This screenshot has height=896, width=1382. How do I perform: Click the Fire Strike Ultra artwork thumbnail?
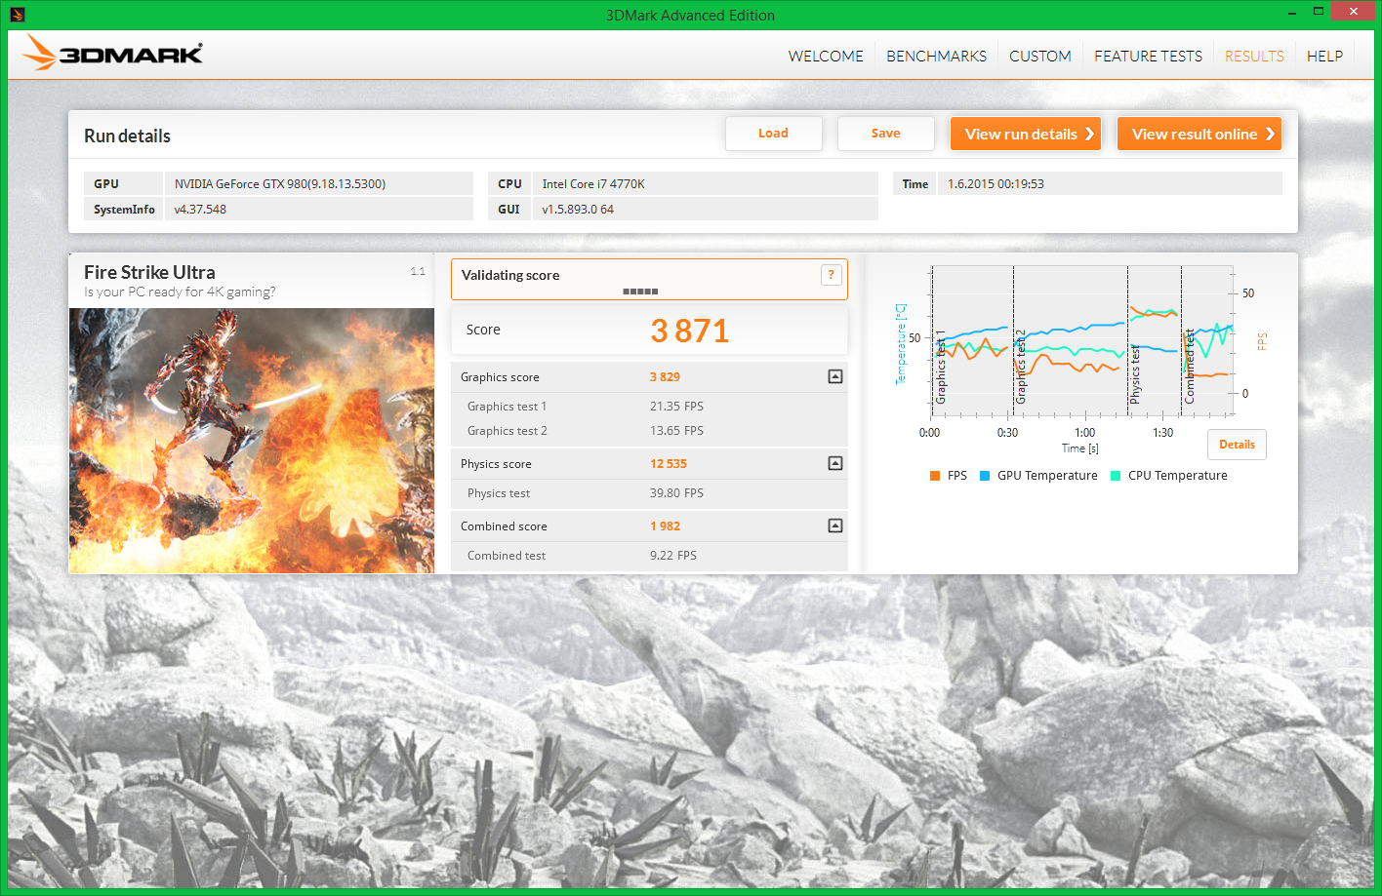(x=252, y=441)
